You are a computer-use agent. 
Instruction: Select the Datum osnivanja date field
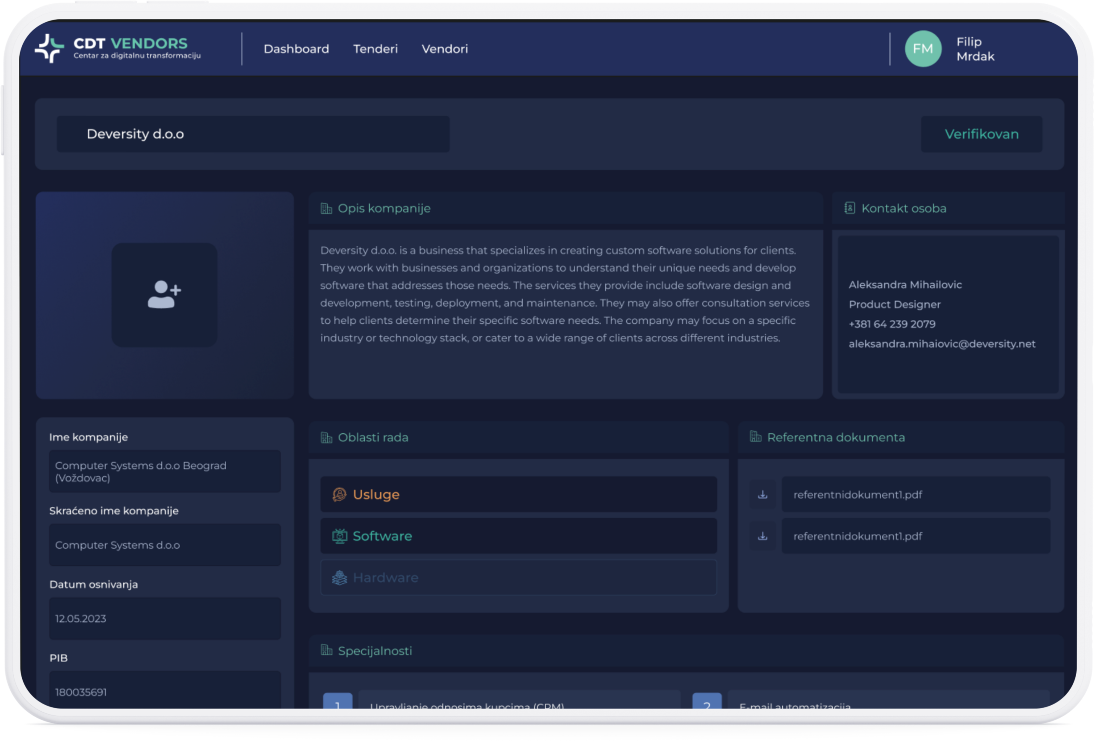point(164,618)
